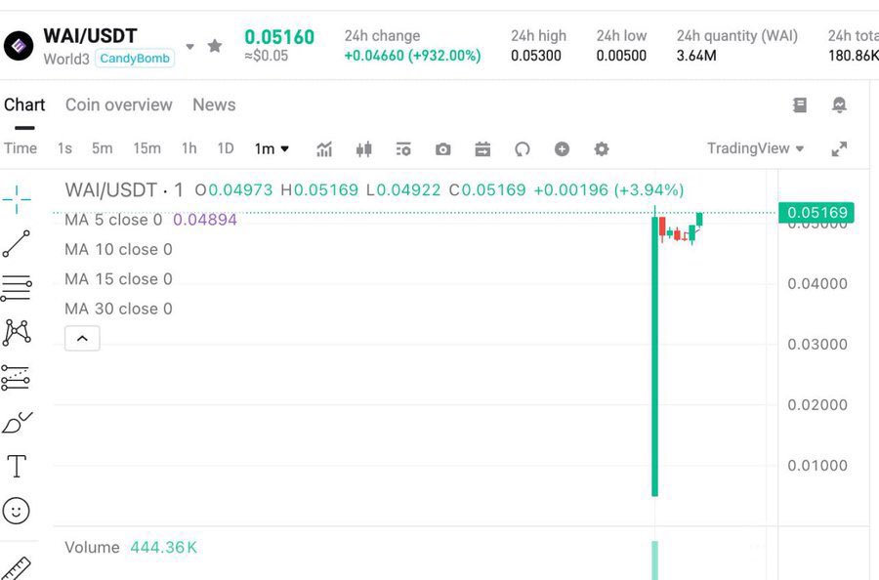This screenshot has width=879, height=580.
Task: Click the current price label 0.05169
Action: tap(816, 213)
